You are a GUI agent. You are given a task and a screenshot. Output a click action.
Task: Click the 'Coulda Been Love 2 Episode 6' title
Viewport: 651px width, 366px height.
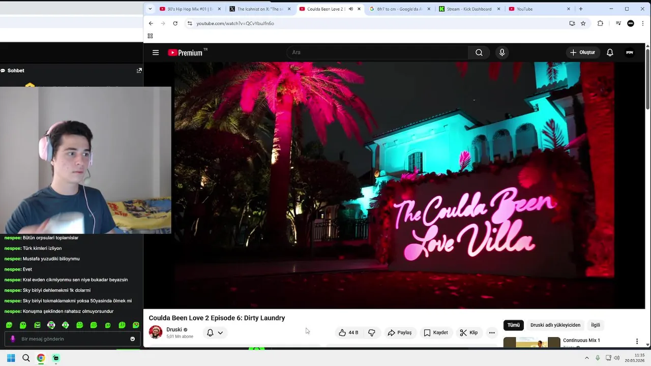coord(217,318)
